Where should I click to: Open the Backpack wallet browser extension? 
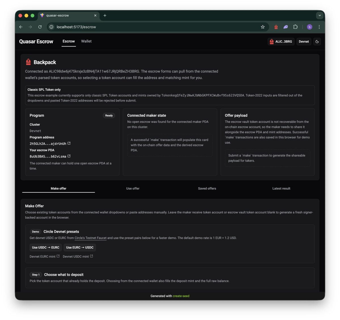tap(276, 27)
